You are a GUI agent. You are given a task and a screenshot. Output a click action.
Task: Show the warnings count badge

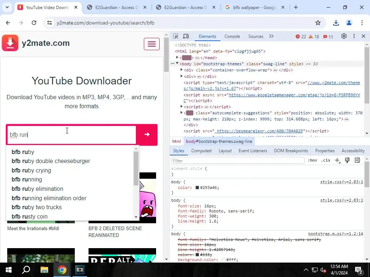(x=314, y=36)
